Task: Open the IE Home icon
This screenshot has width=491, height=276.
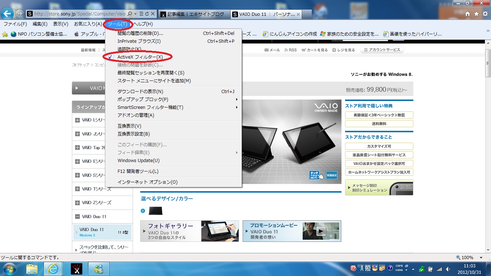Action: click(468, 14)
